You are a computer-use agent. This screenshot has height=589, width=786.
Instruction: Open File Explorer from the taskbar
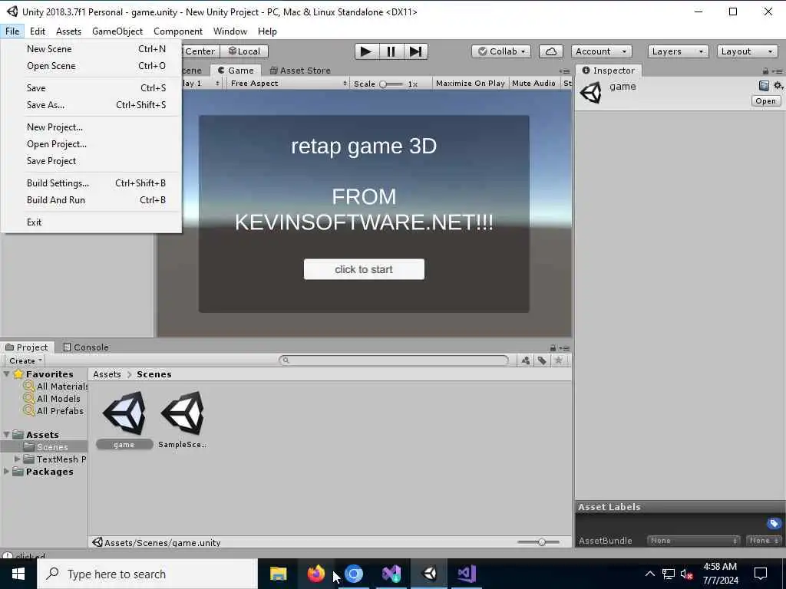278,574
